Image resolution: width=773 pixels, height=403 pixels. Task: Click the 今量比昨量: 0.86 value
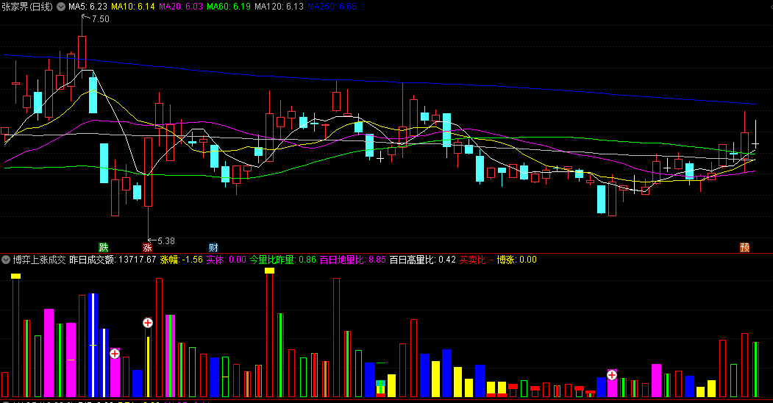point(282,260)
